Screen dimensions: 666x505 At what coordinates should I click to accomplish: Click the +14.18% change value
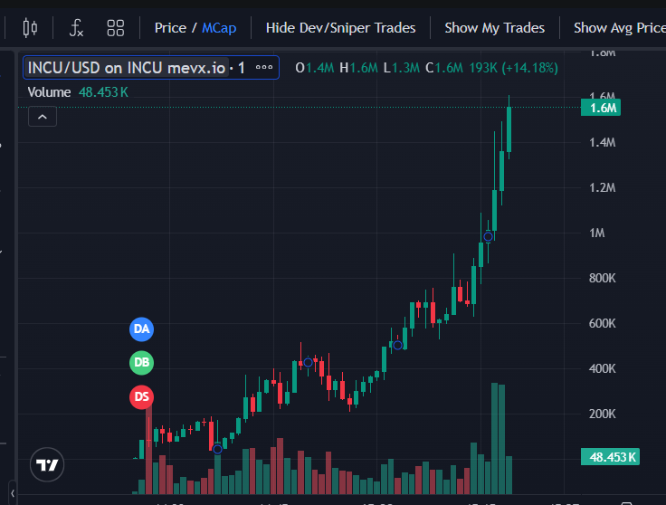(x=529, y=68)
